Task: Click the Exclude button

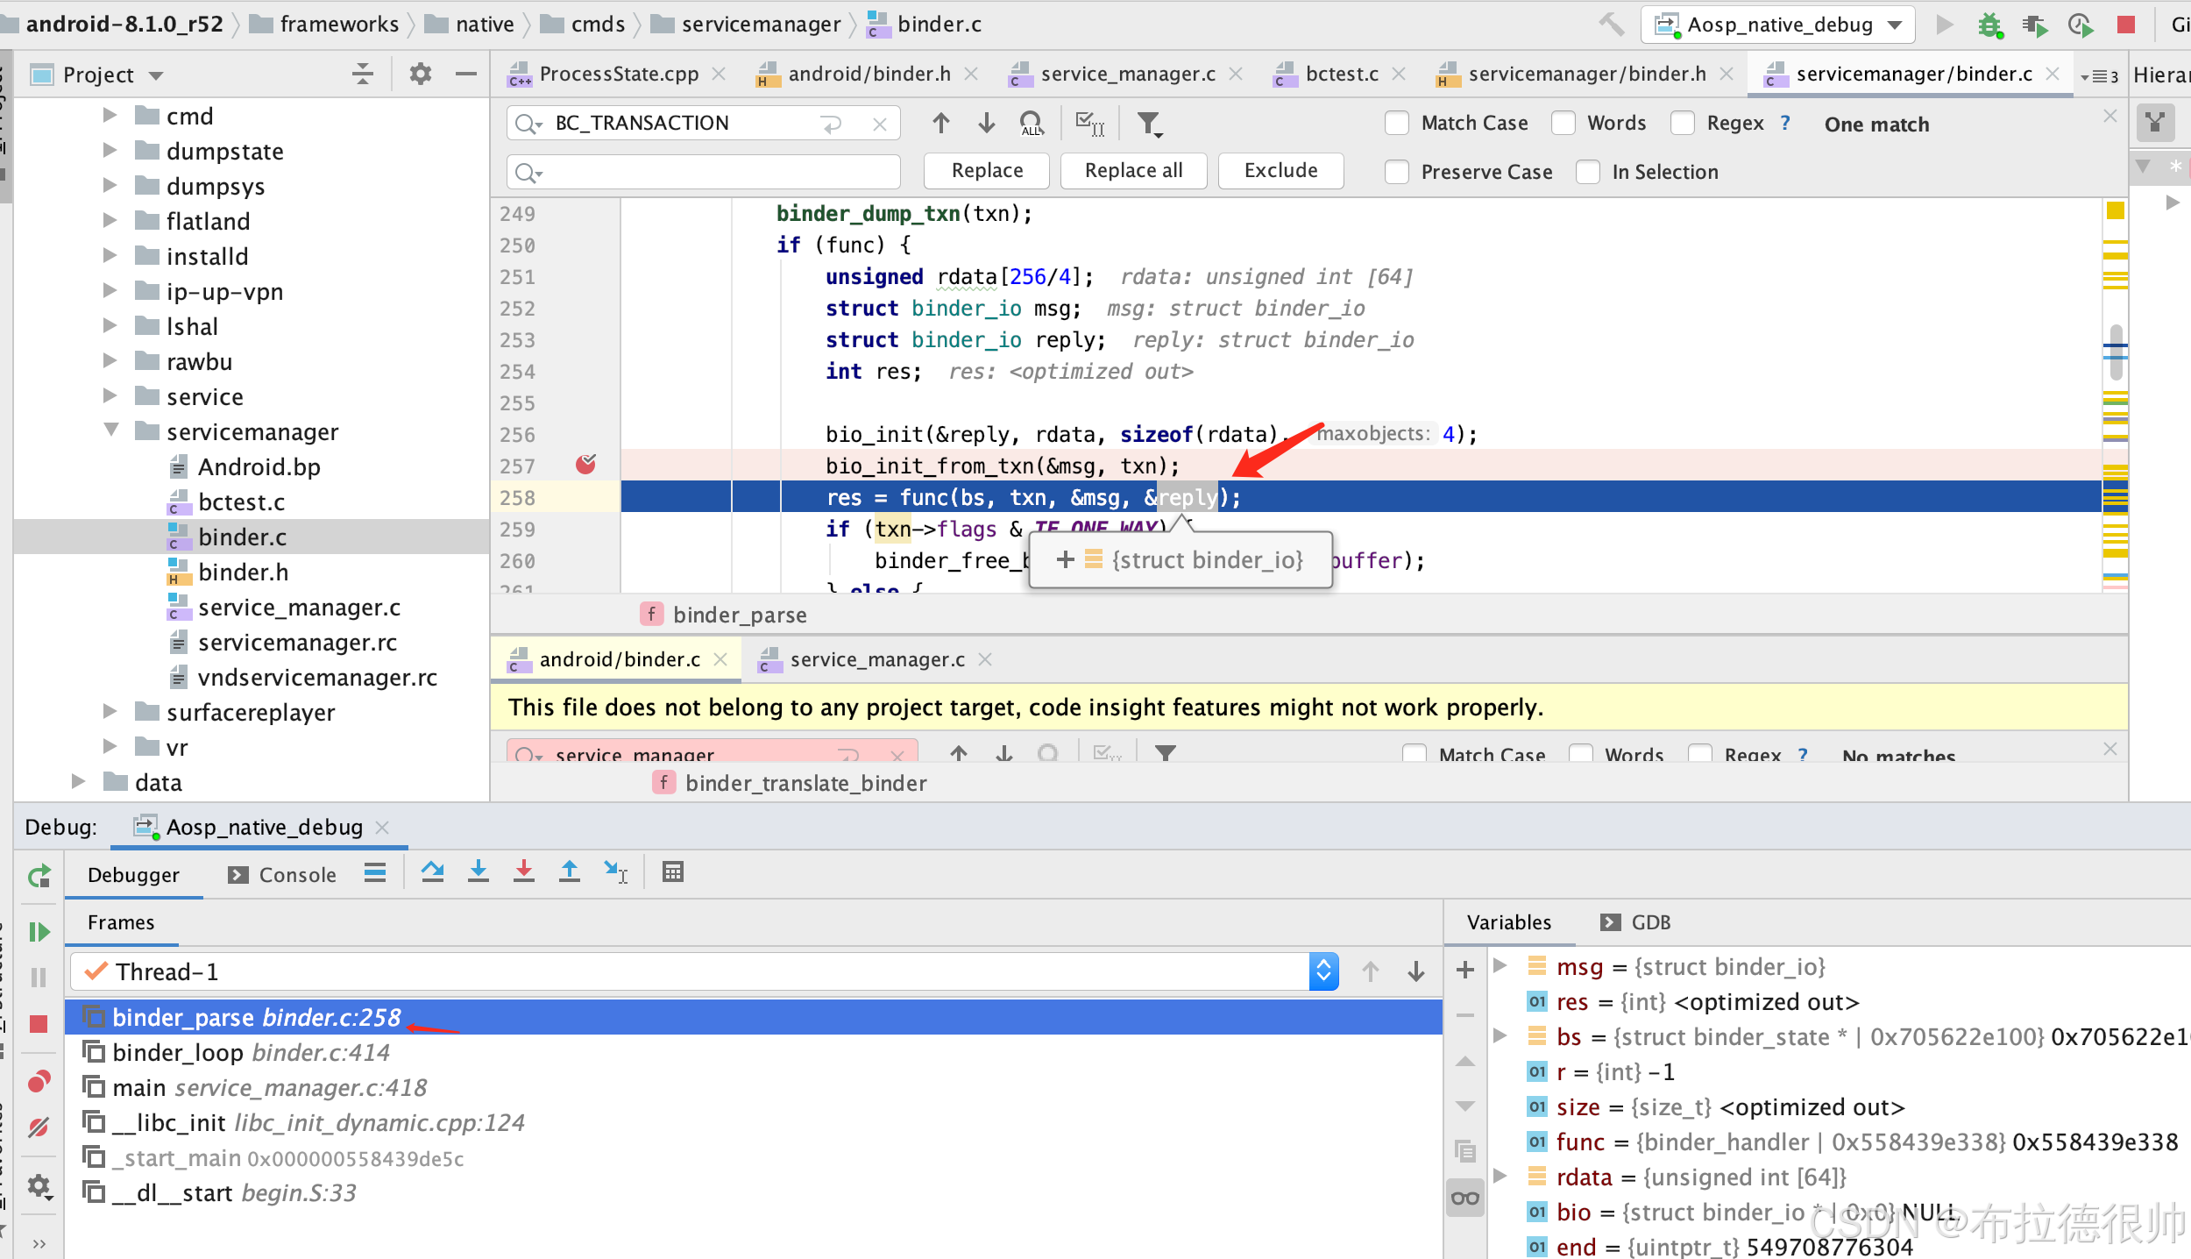Action: click(1280, 170)
